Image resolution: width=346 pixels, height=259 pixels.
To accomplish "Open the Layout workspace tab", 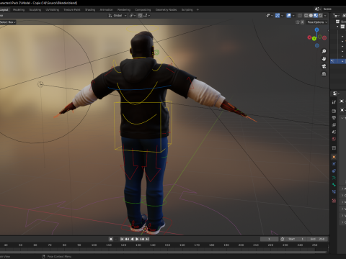I will 4,9.
